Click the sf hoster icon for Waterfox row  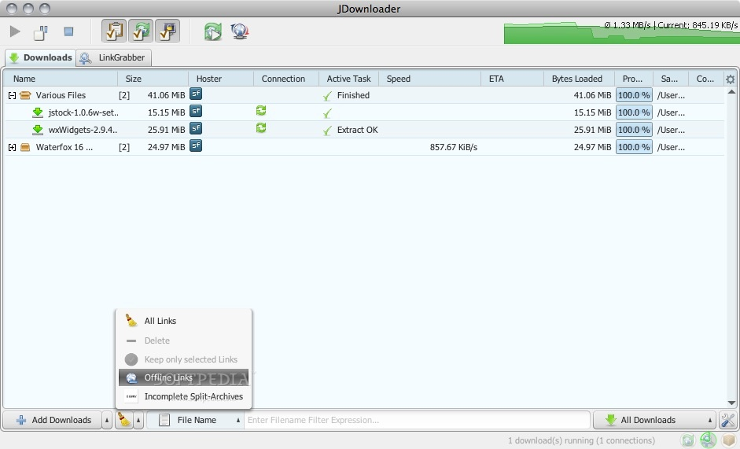[196, 146]
